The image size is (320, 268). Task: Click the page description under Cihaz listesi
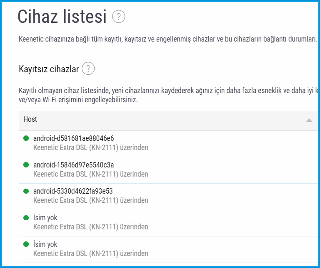[167, 39]
